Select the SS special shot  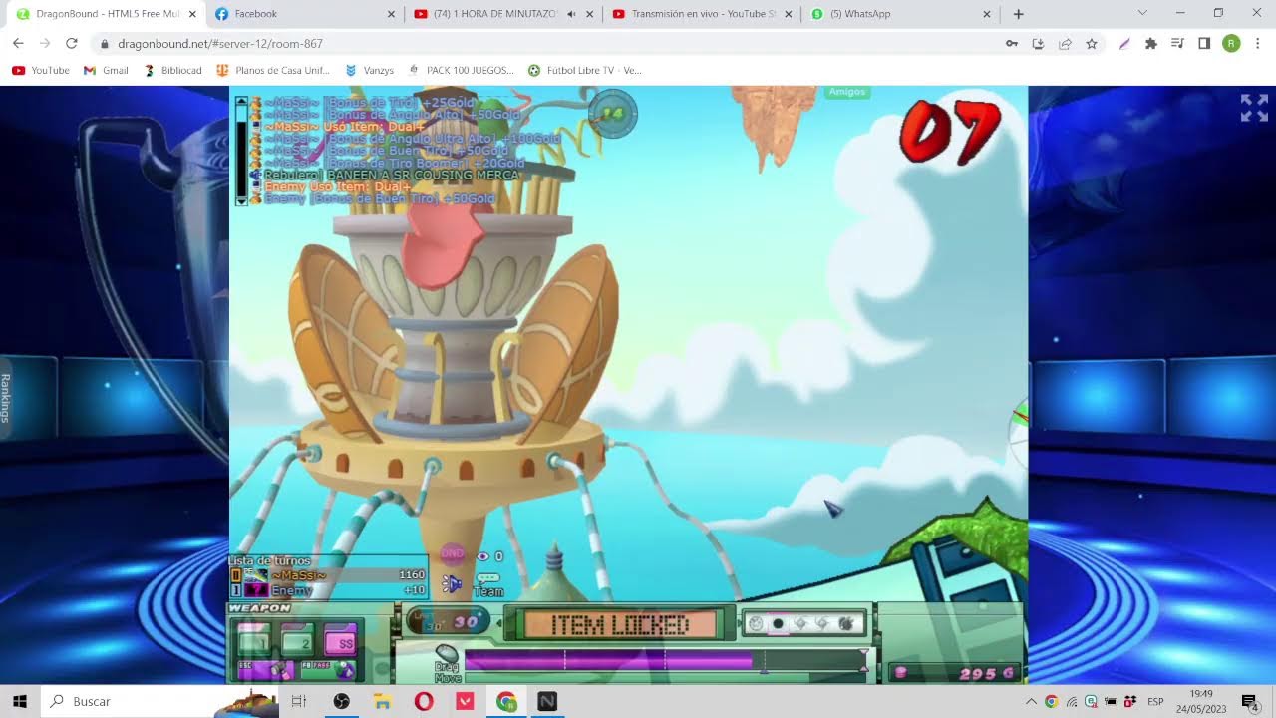pos(341,639)
